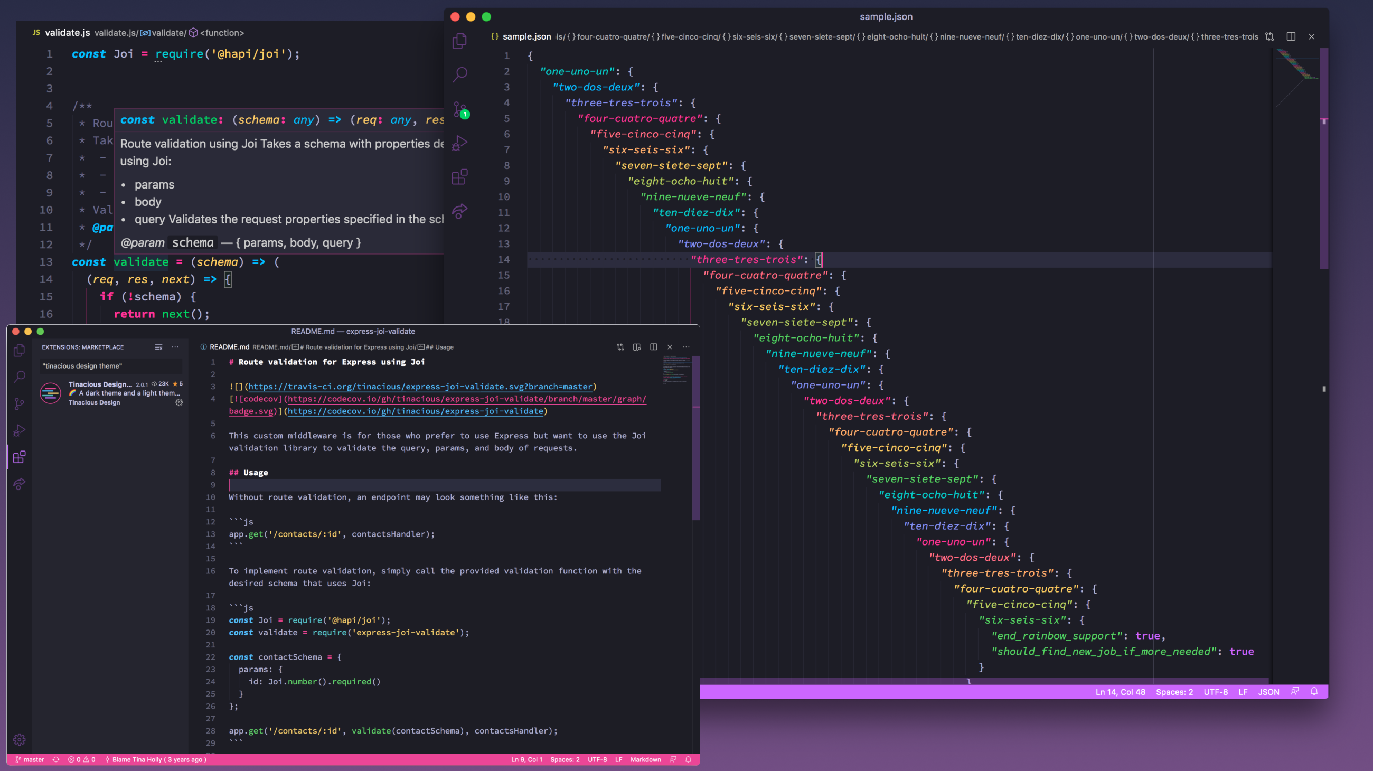Click Open Changes icon in sample.json editor toolbar

1269,37
